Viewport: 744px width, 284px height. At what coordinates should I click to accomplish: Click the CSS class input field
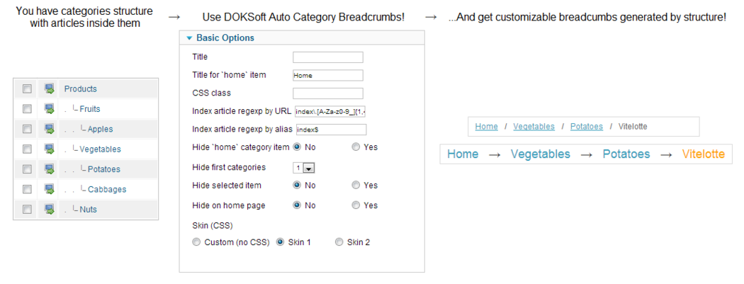click(328, 93)
